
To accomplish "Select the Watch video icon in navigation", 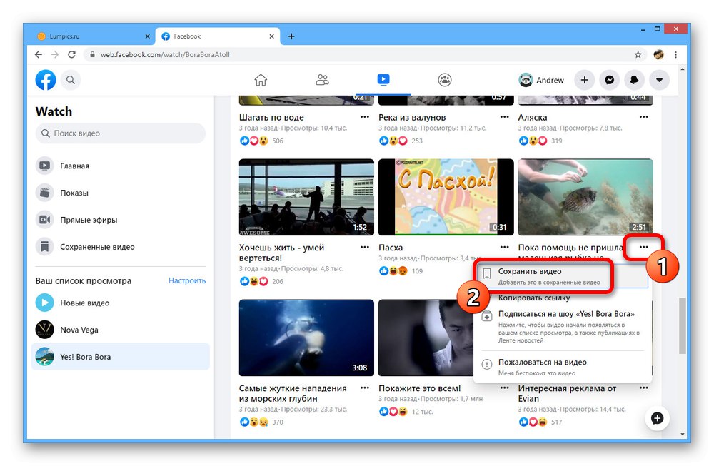I will coord(383,80).
